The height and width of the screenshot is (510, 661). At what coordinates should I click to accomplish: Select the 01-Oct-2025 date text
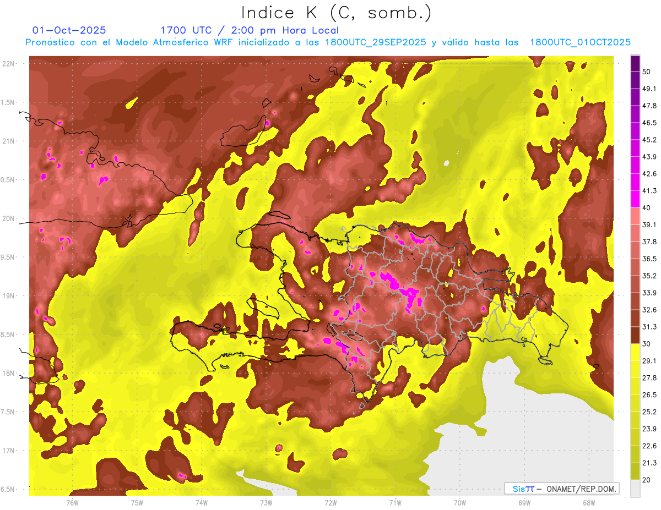(69, 30)
